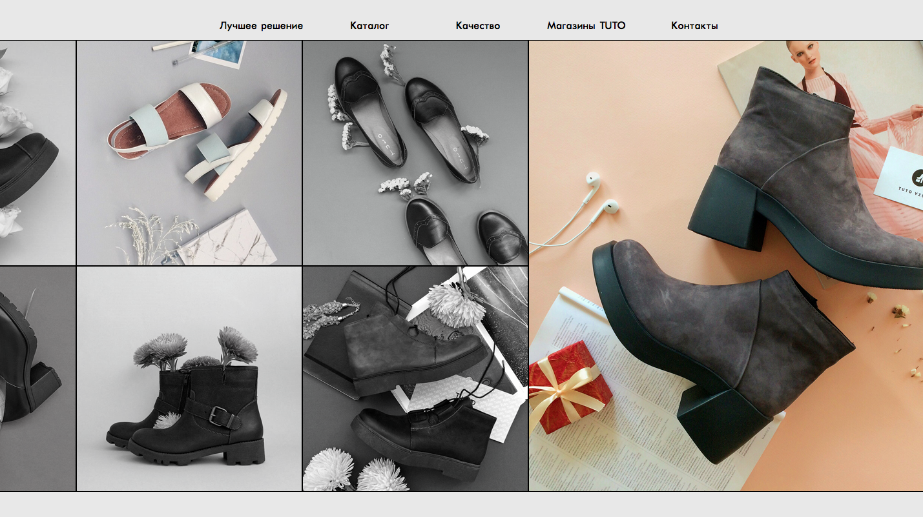Screen dimensions: 923x517
Task: Select the black buckle boots with flowers photo
Action: pos(189,379)
